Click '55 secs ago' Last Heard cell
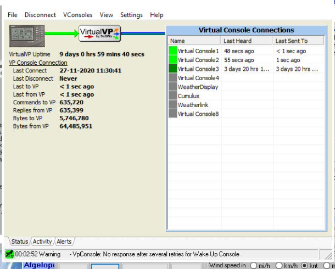335x269 pixels. tap(239, 60)
